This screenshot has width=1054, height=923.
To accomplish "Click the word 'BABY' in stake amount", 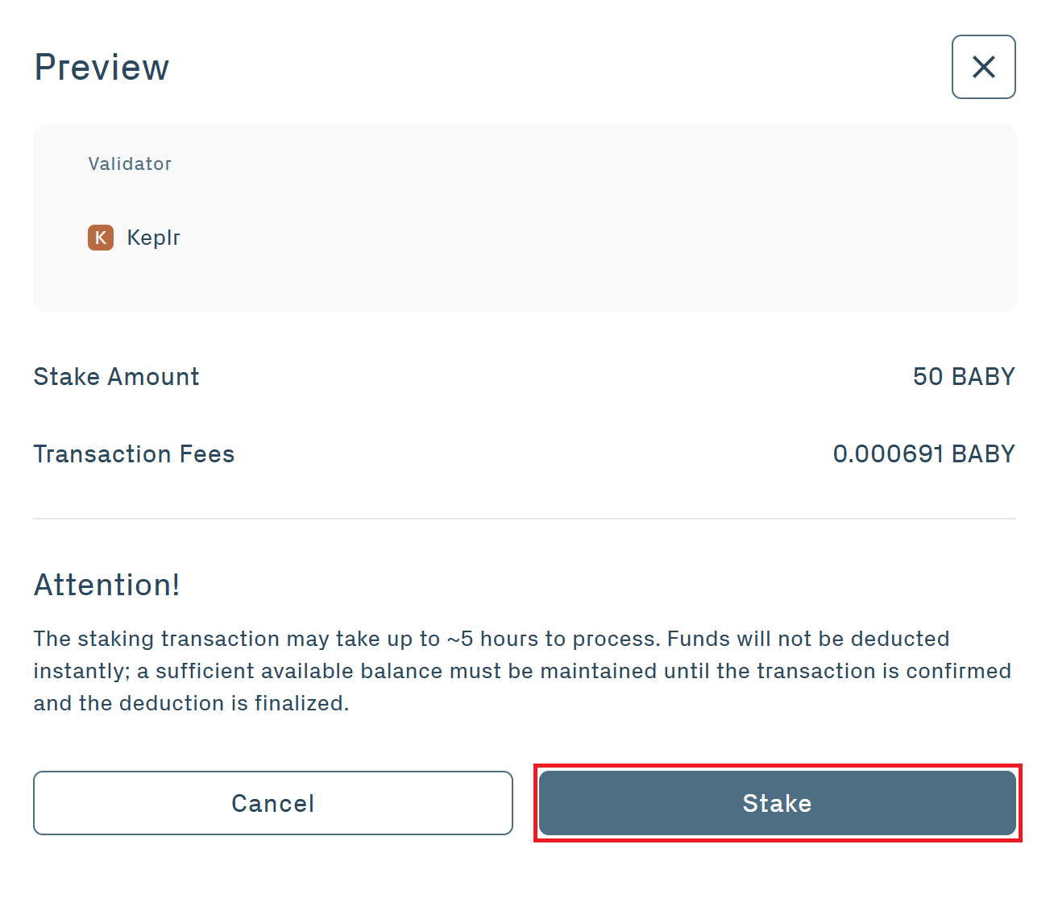I will pyautogui.click(x=983, y=377).
